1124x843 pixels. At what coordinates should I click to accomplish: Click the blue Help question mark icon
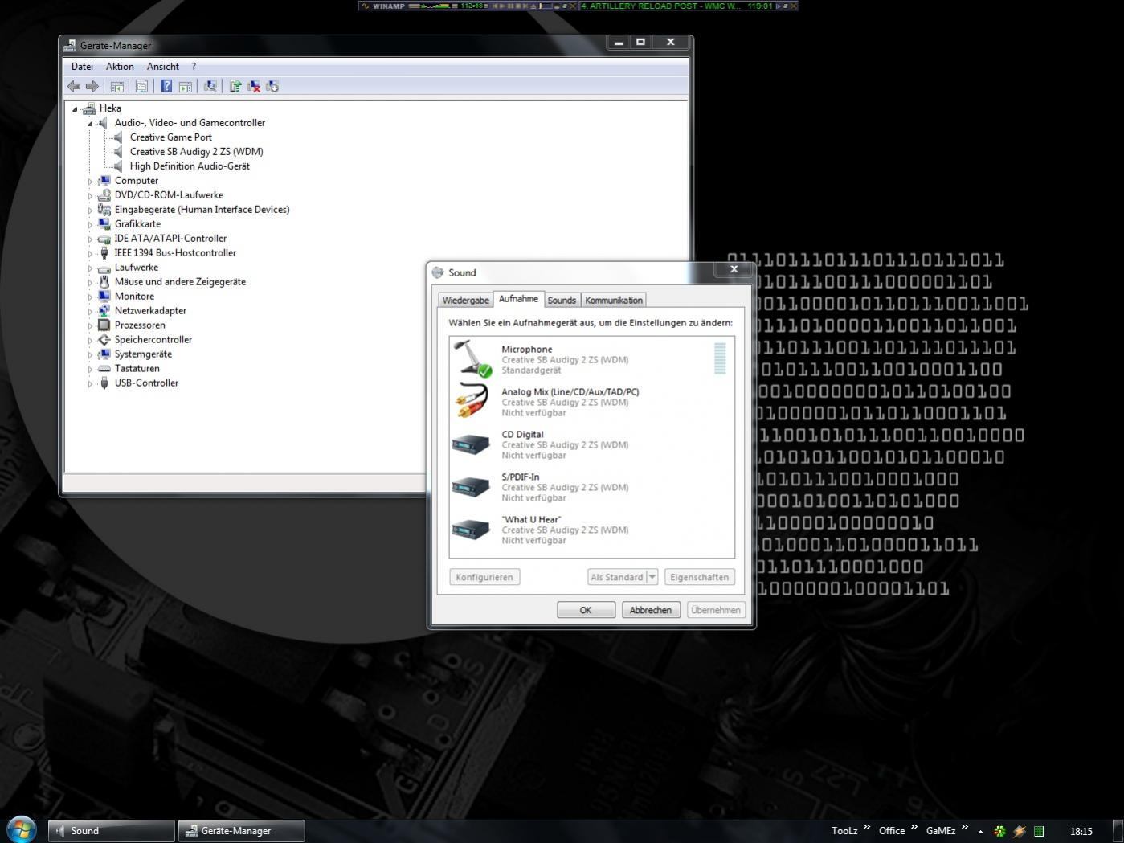click(x=166, y=86)
